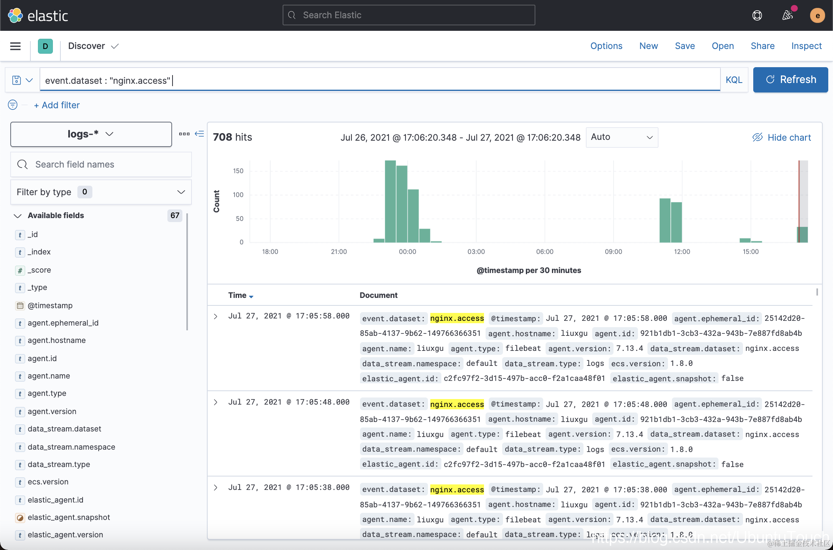Open the saved query disk menu

pos(22,80)
